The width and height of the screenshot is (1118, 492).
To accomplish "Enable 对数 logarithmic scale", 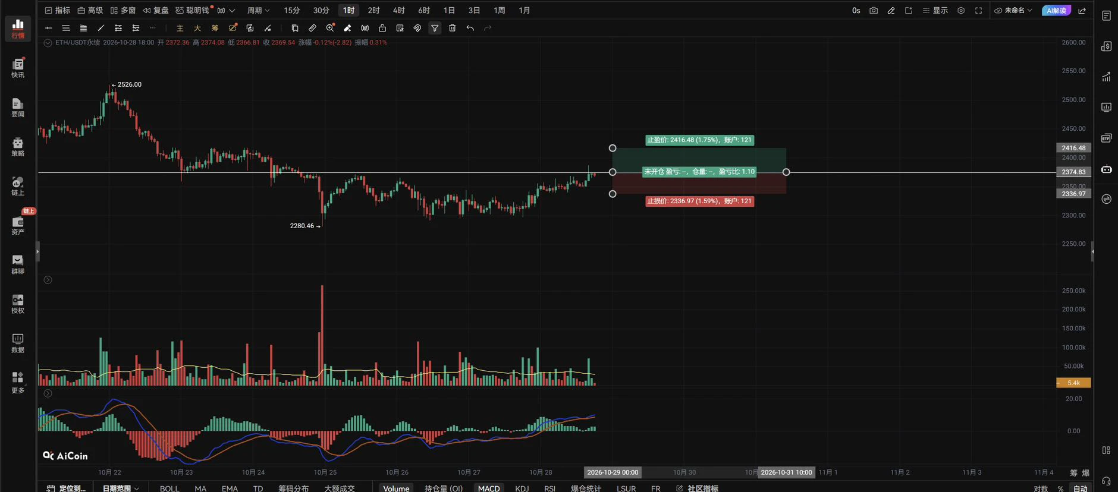I will point(1041,488).
